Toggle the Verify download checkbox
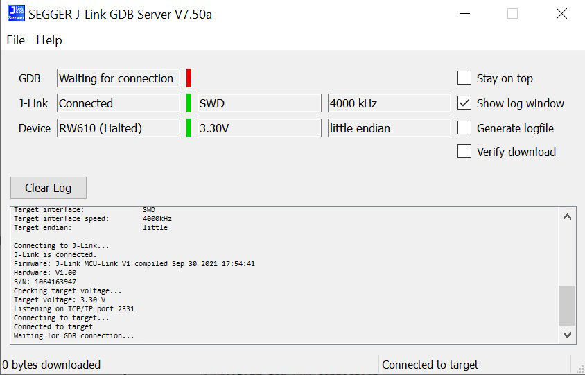The width and height of the screenshot is (585, 375). click(464, 152)
